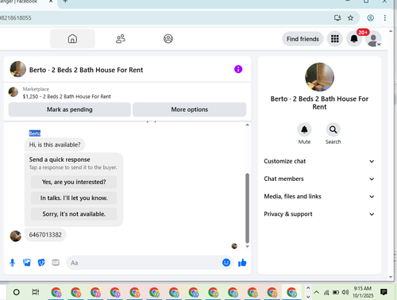Click the Find friends button

click(303, 39)
